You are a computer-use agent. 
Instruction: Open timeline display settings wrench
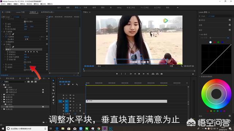(77, 84)
